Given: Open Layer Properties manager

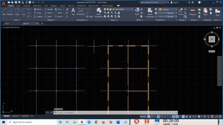Looking at the screenshot, I should click(x=99, y=12).
